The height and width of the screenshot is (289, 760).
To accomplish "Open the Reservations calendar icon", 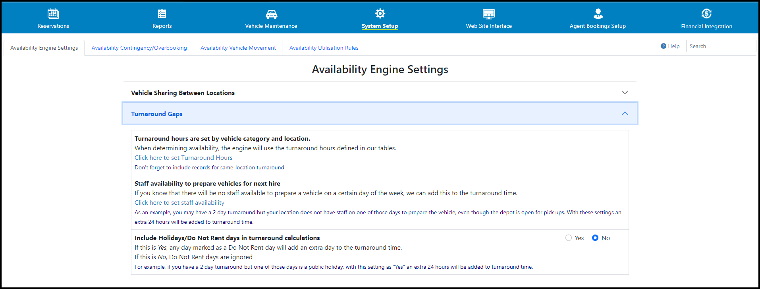I will coord(53,14).
